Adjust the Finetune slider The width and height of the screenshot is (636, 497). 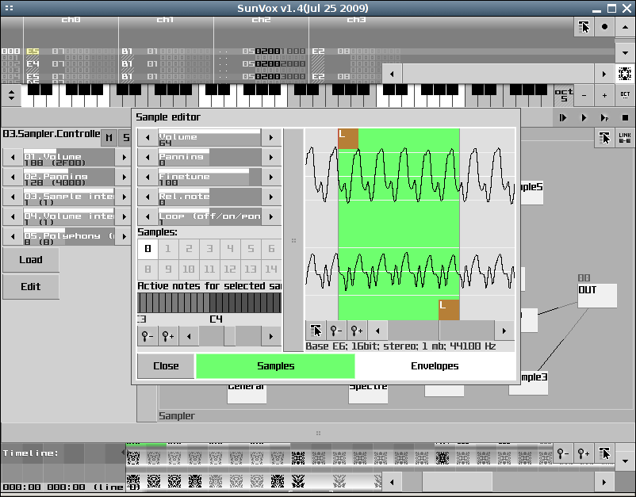[209, 177]
